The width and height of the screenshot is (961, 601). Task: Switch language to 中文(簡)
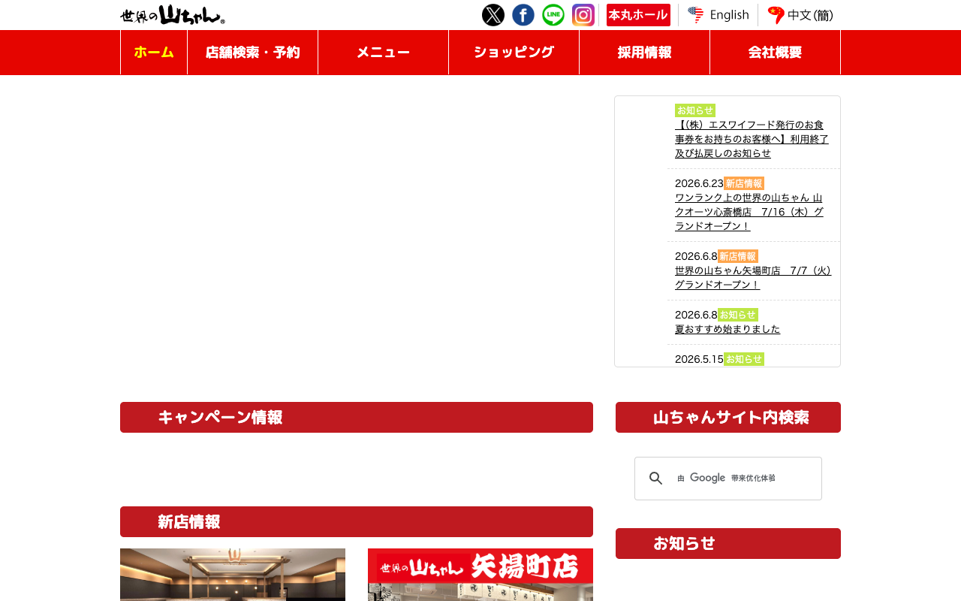tap(800, 15)
